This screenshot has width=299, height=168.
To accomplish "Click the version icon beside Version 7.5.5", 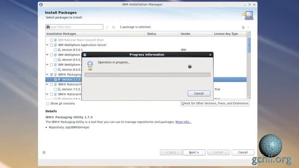I will [x=59, y=89].
